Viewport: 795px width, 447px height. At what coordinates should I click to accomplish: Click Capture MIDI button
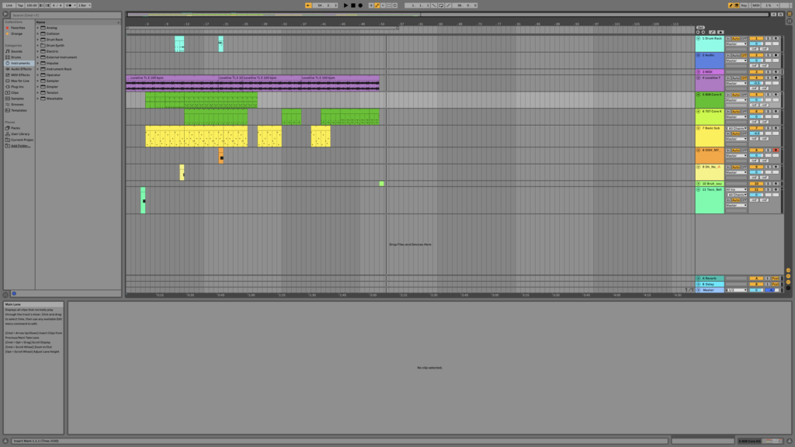389,5
